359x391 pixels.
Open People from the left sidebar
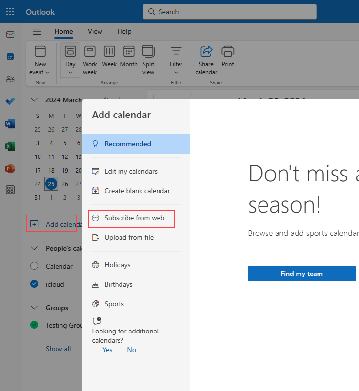[x=10, y=79]
